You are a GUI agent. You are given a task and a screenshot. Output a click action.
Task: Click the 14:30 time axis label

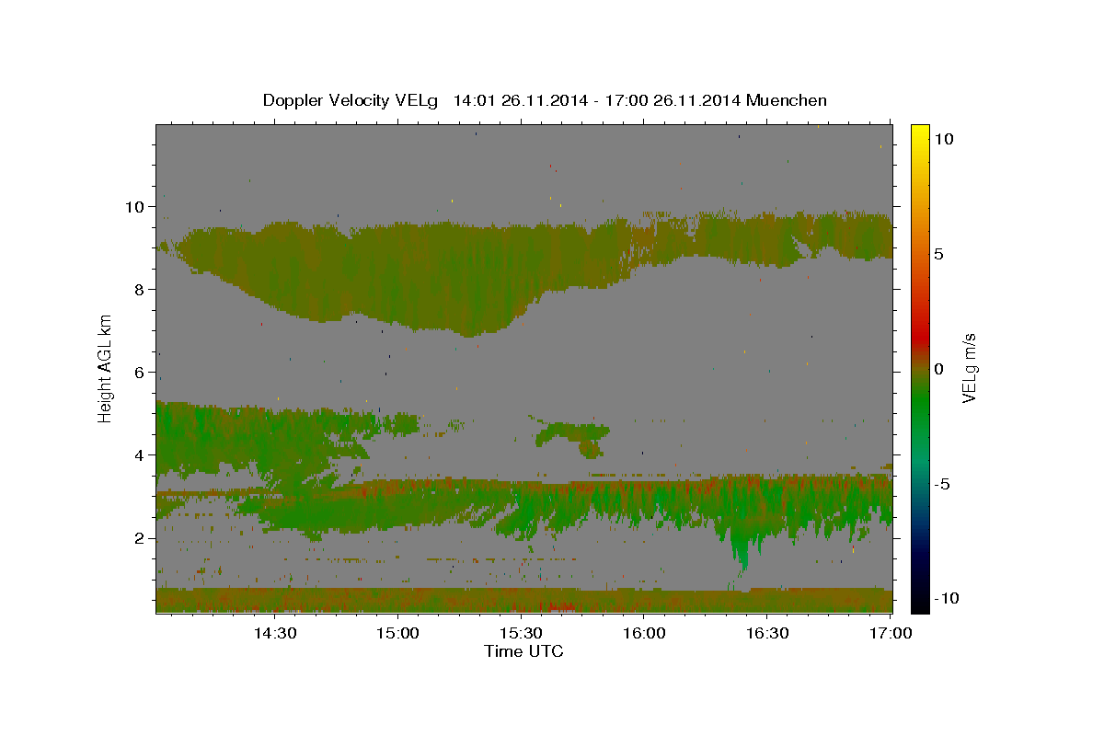coord(275,633)
